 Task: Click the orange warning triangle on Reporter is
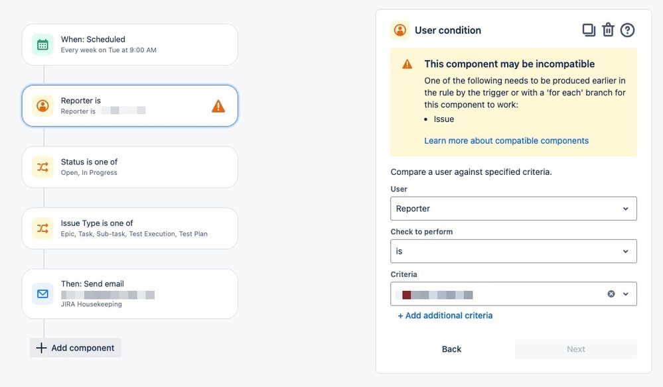point(218,106)
